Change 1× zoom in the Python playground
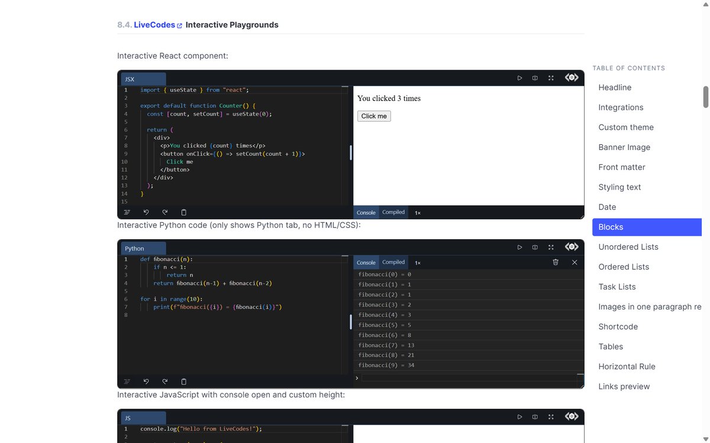 (418, 263)
